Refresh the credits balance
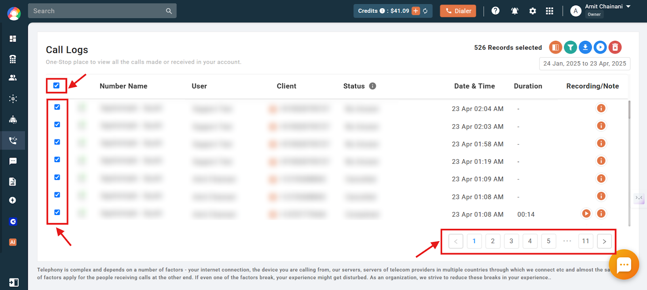The width and height of the screenshot is (647, 290). (425, 11)
